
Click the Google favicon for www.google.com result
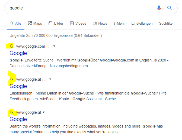pos(12,46)
